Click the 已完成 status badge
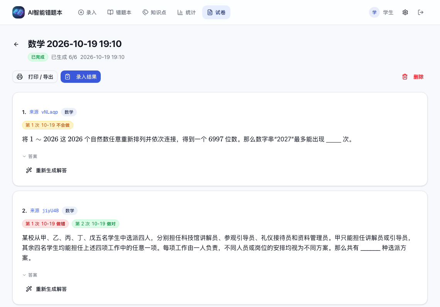 click(x=38, y=57)
